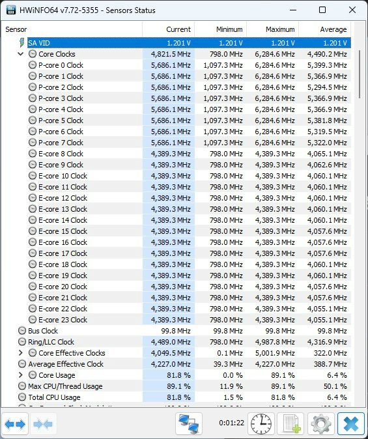
Task: Click the icon beside Total CPU Usage
Action: (22, 397)
